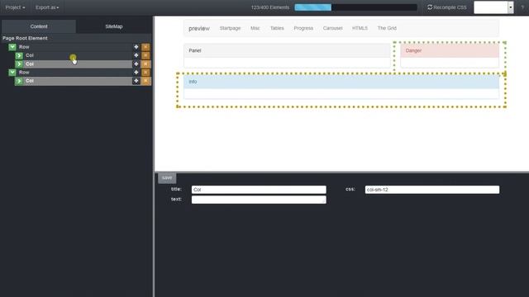Click the plus icon on the first Row's unhighlighted Col
Viewport: 529px width, 297px height.
pos(136,55)
